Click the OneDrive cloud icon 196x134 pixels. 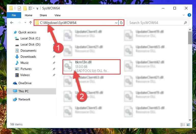15,83
